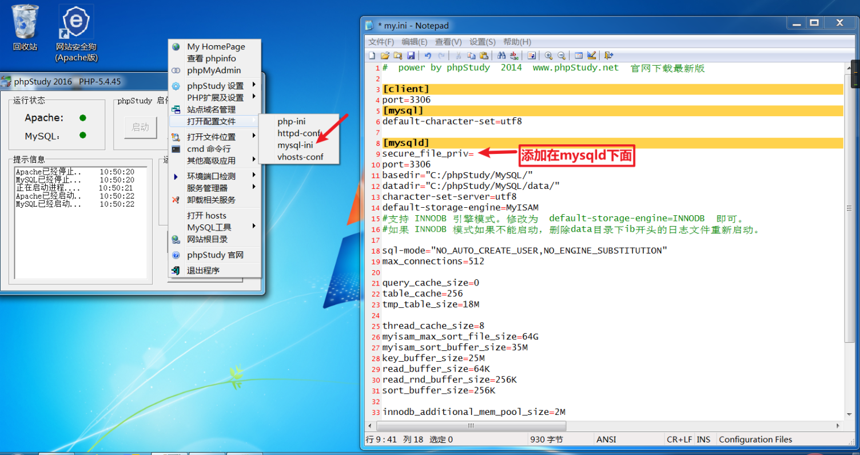This screenshot has height=455, width=860.
Task: Click the Customize schemes pencil icon
Action: 592,56
